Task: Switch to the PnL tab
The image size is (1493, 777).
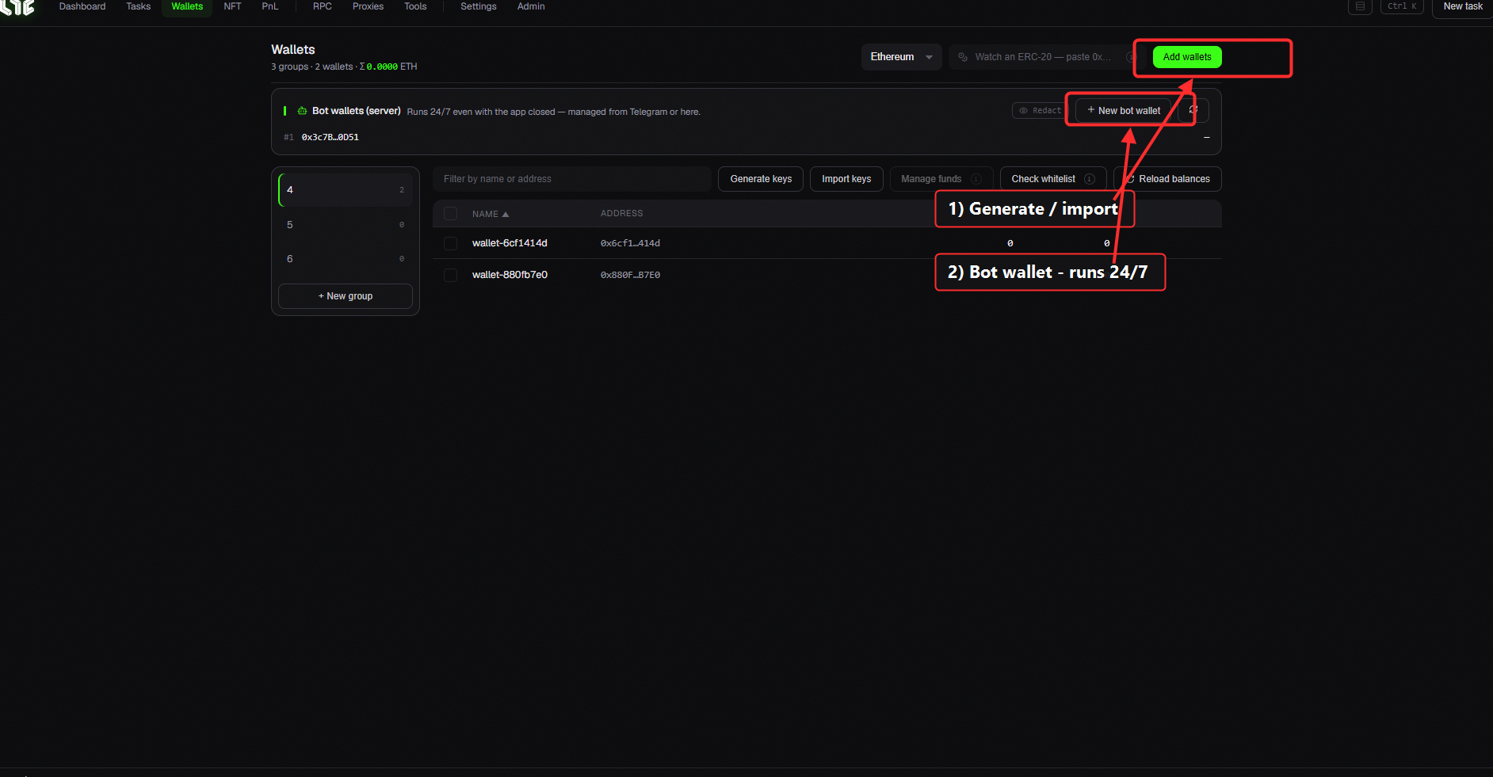Action: click(270, 6)
